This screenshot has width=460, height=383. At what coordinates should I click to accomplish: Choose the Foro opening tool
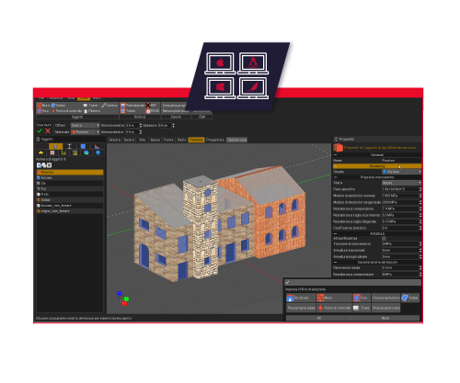(x=43, y=111)
